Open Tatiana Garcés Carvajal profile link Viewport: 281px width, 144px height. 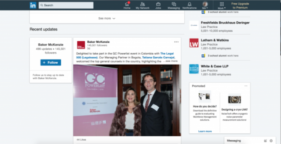click(158, 57)
